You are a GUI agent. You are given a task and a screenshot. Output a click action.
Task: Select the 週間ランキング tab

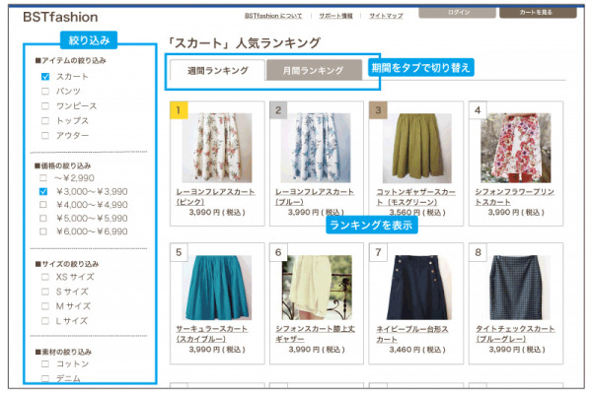[217, 70]
